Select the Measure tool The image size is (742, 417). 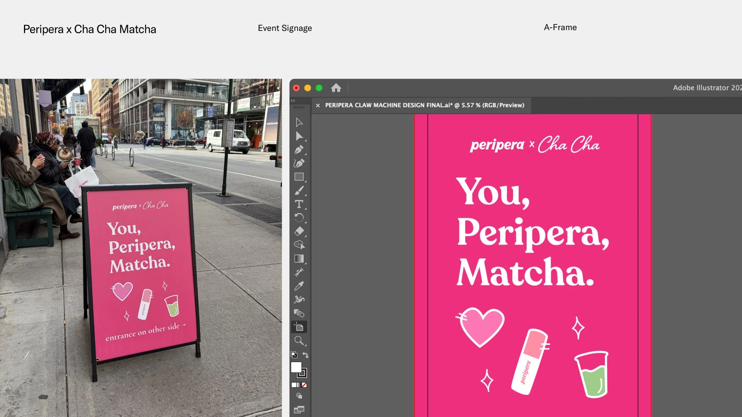coord(299,272)
